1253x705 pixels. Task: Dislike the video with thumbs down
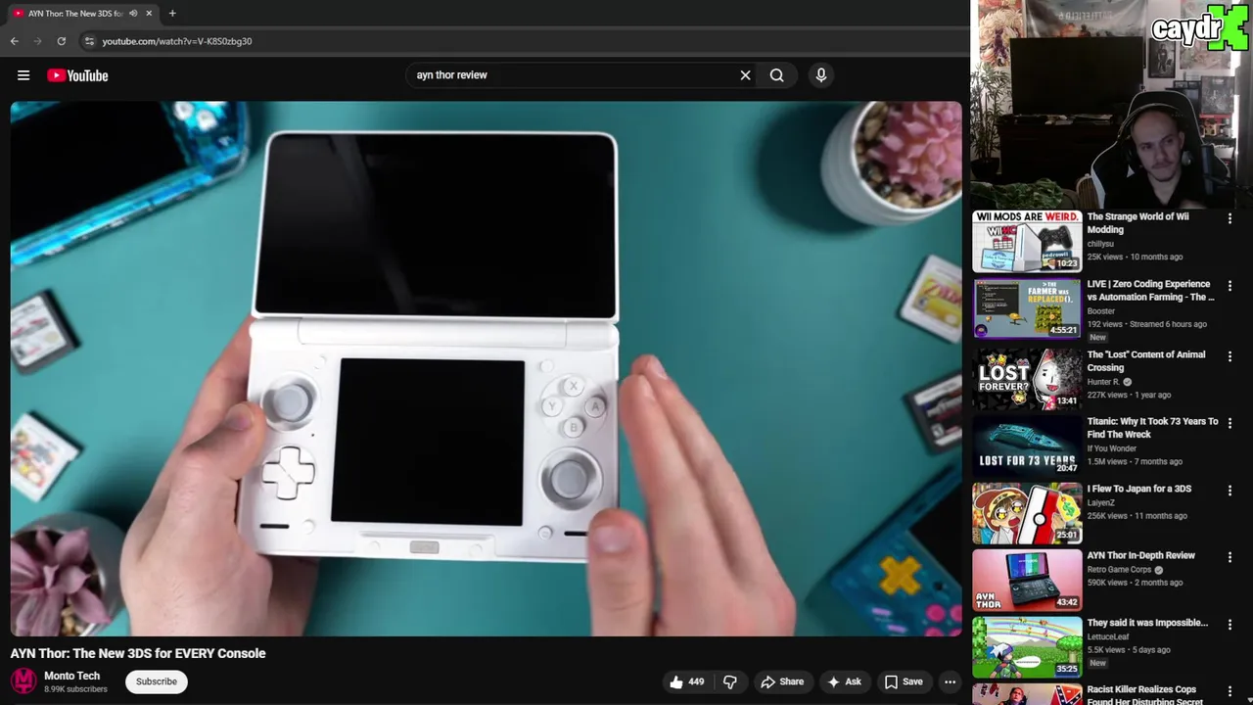730,681
